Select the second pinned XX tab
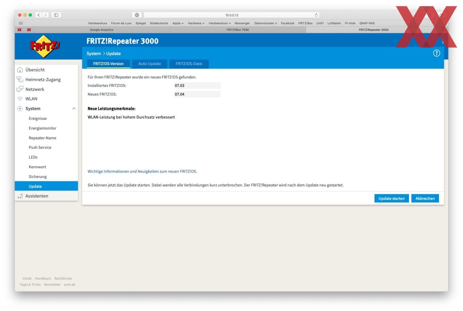The image size is (463, 311). [29, 30]
